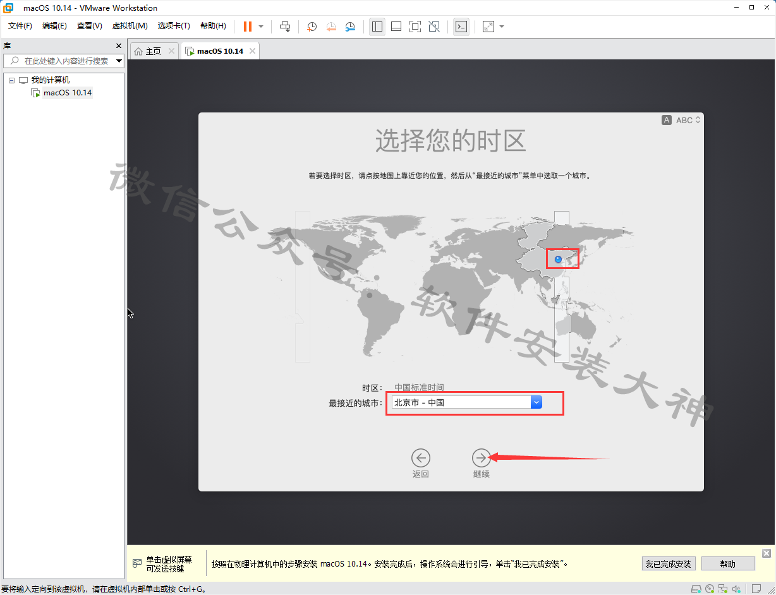Close the macOS 10.14 tab
Screen dimensions: 776x595
(253, 51)
